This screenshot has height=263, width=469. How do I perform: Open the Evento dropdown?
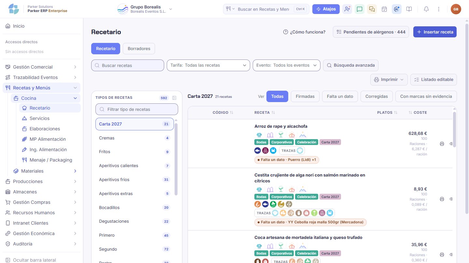point(287,65)
